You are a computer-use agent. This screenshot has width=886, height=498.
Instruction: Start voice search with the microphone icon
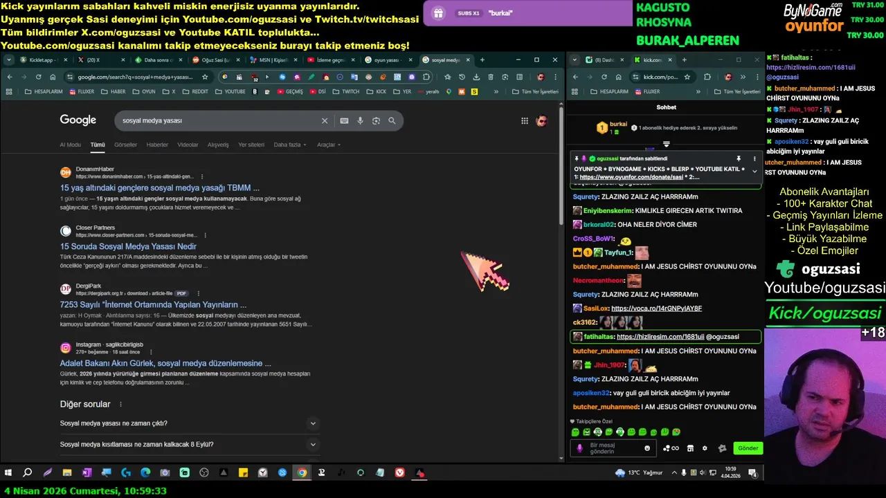coord(360,120)
